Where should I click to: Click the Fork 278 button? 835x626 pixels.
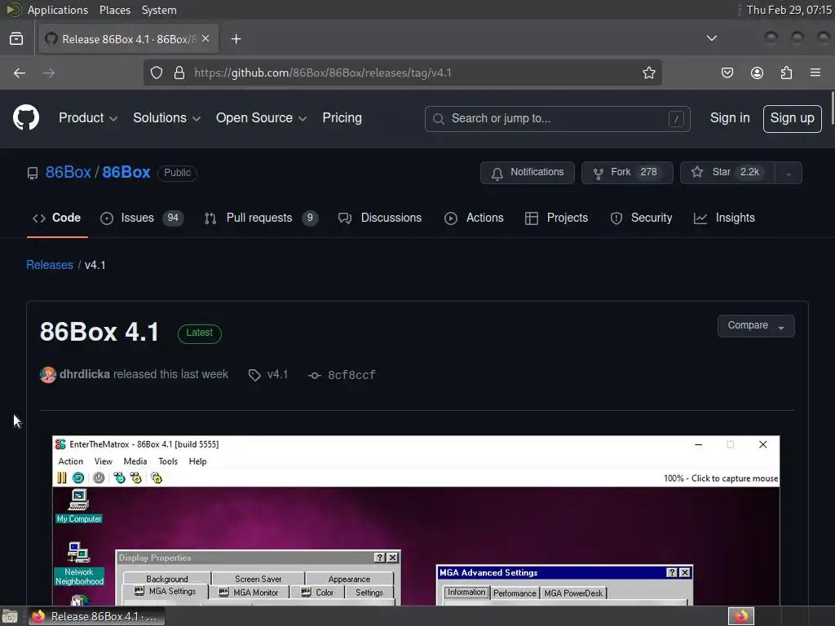click(x=627, y=173)
